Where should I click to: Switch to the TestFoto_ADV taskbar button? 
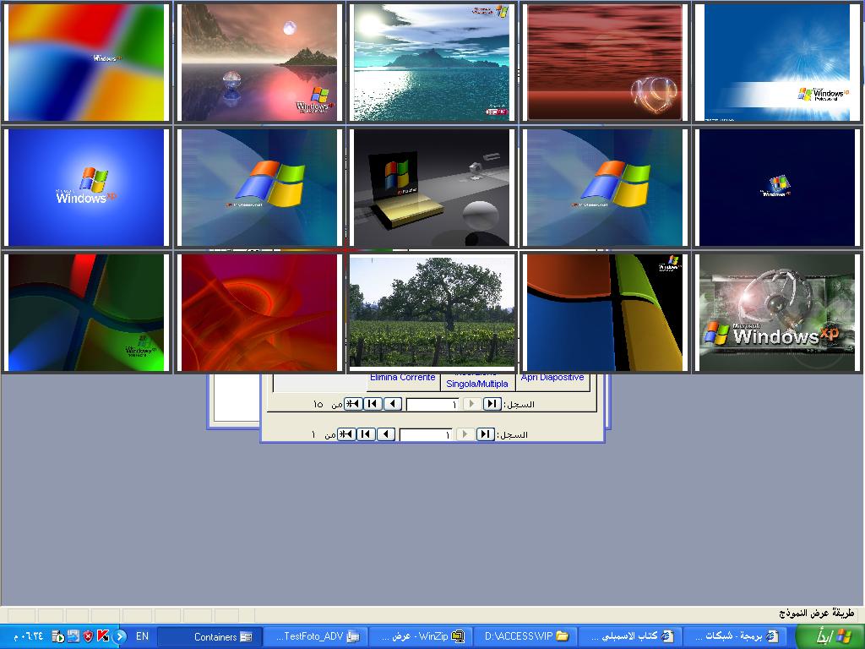tap(315, 636)
